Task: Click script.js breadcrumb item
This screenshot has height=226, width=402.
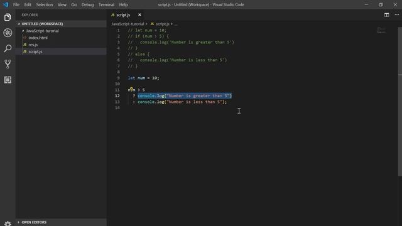Action: [x=163, y=24]
